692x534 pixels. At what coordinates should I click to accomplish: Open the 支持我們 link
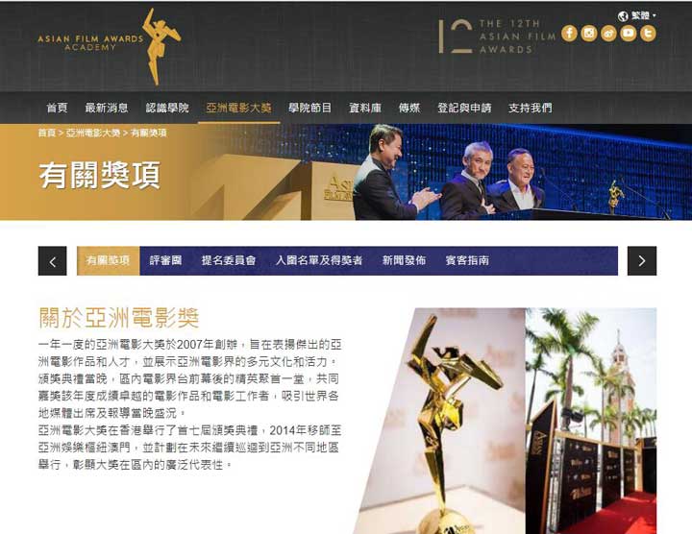pos(530,108)
